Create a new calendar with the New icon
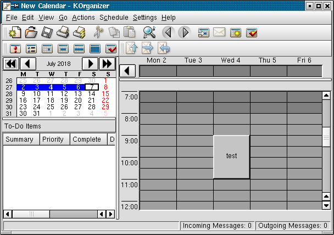The width and height of the screenshot is (334, 235). click(15, 32)
